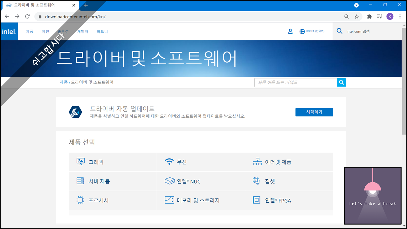The image size is (407, 229).
Task: Click the 이더넷 제품 link
Action: coord(278,162)
